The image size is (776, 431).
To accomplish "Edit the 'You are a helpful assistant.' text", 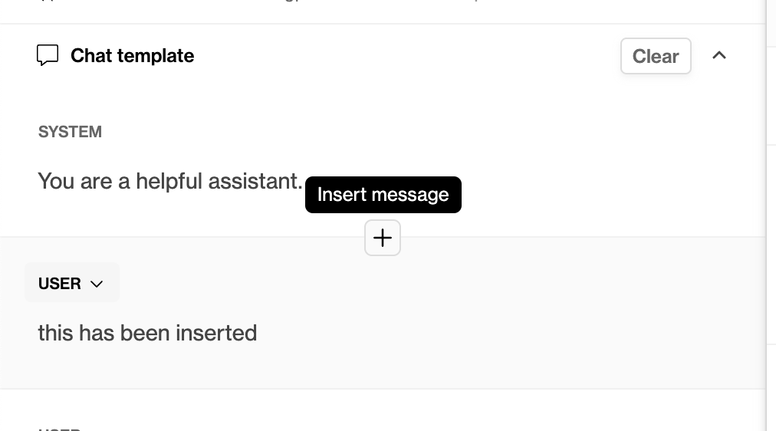I will tap(169, 181).
